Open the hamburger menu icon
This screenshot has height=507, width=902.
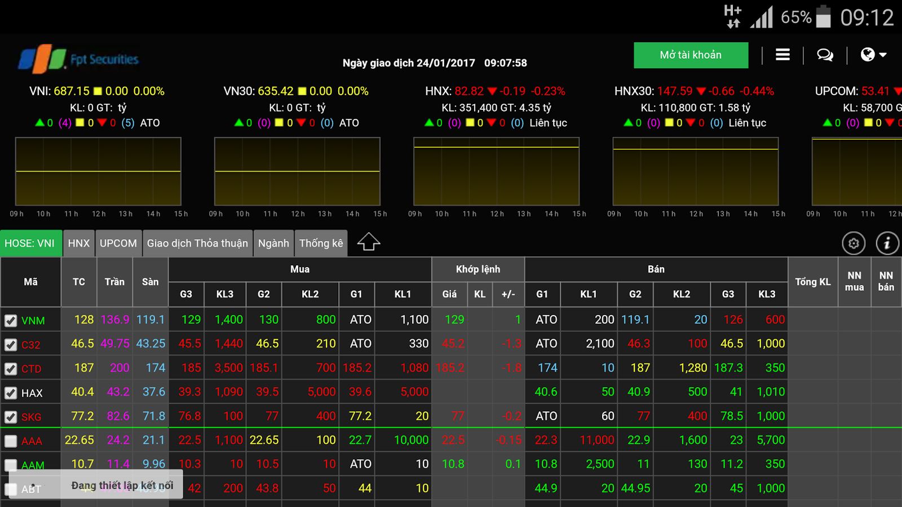pyautogui.click(x=782, y=55)
